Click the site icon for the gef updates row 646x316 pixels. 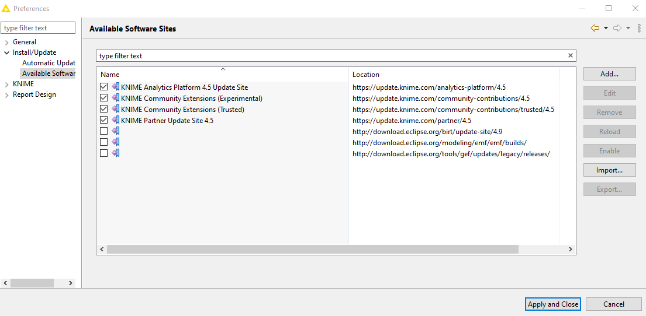coord(115,153)
